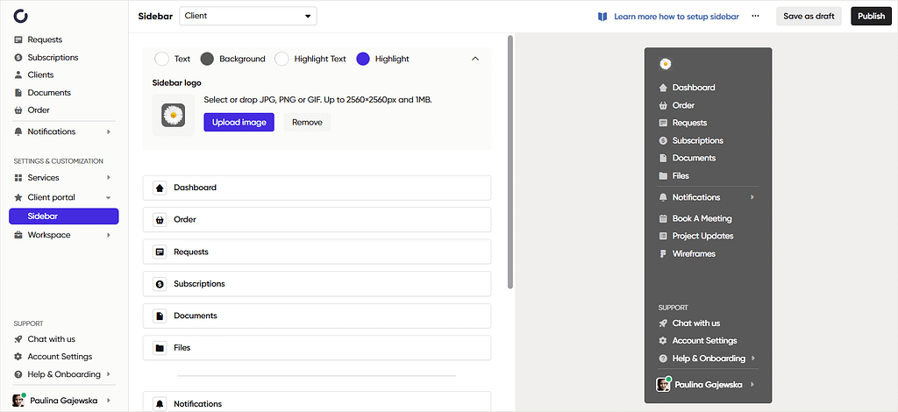Click the home icon in Dashboard editor row
Image resolution: width=898 pixels, height=412 pixels.
pyautogui.click(x=160, y=188)
